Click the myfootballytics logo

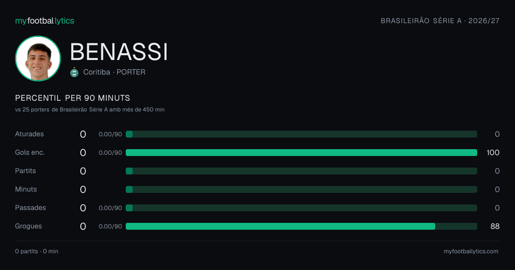[x=45, y=21]
